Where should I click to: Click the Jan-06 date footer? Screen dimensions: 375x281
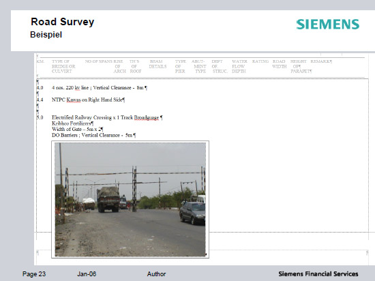point(87,273)
